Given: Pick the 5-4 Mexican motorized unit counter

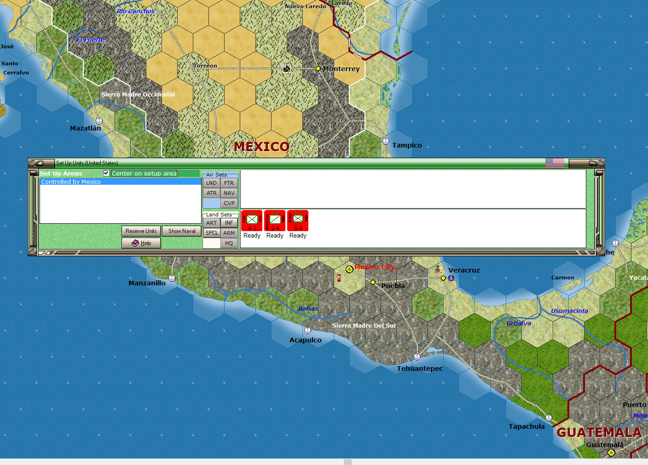Looking at the screenshot, I should tap(298, 221).
